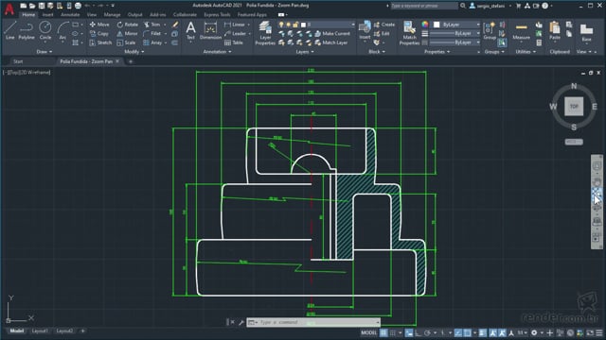Expand the Block panel

pos(377,52)
